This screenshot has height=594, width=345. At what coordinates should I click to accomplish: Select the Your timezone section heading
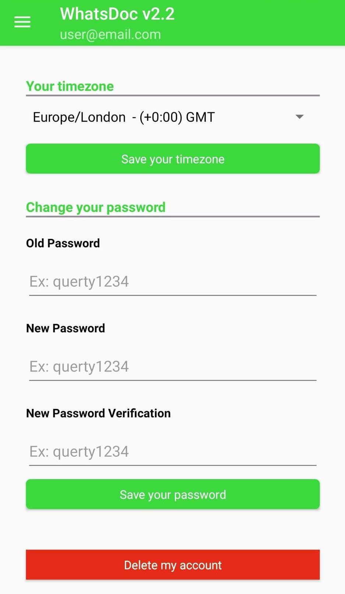click(x=70, y=86)
